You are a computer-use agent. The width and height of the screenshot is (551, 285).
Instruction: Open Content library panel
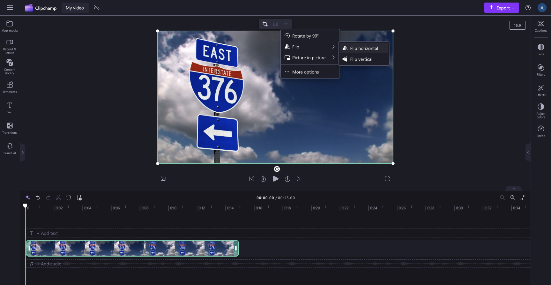coord(10,67)
